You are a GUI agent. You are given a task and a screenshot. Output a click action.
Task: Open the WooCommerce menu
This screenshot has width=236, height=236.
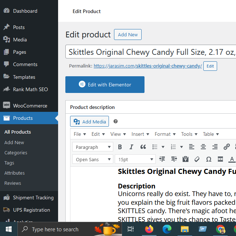pos(30,106)
